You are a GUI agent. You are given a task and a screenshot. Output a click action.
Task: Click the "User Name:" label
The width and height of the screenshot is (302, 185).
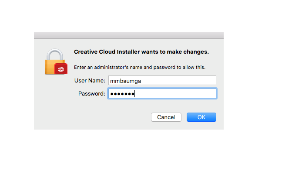pyautogui.click(x=90, y=81)
